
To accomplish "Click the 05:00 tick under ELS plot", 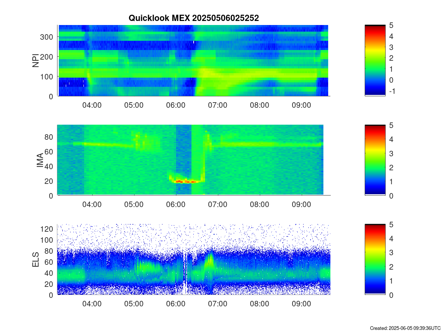I will pyautogui.click(x=134, y=304).
